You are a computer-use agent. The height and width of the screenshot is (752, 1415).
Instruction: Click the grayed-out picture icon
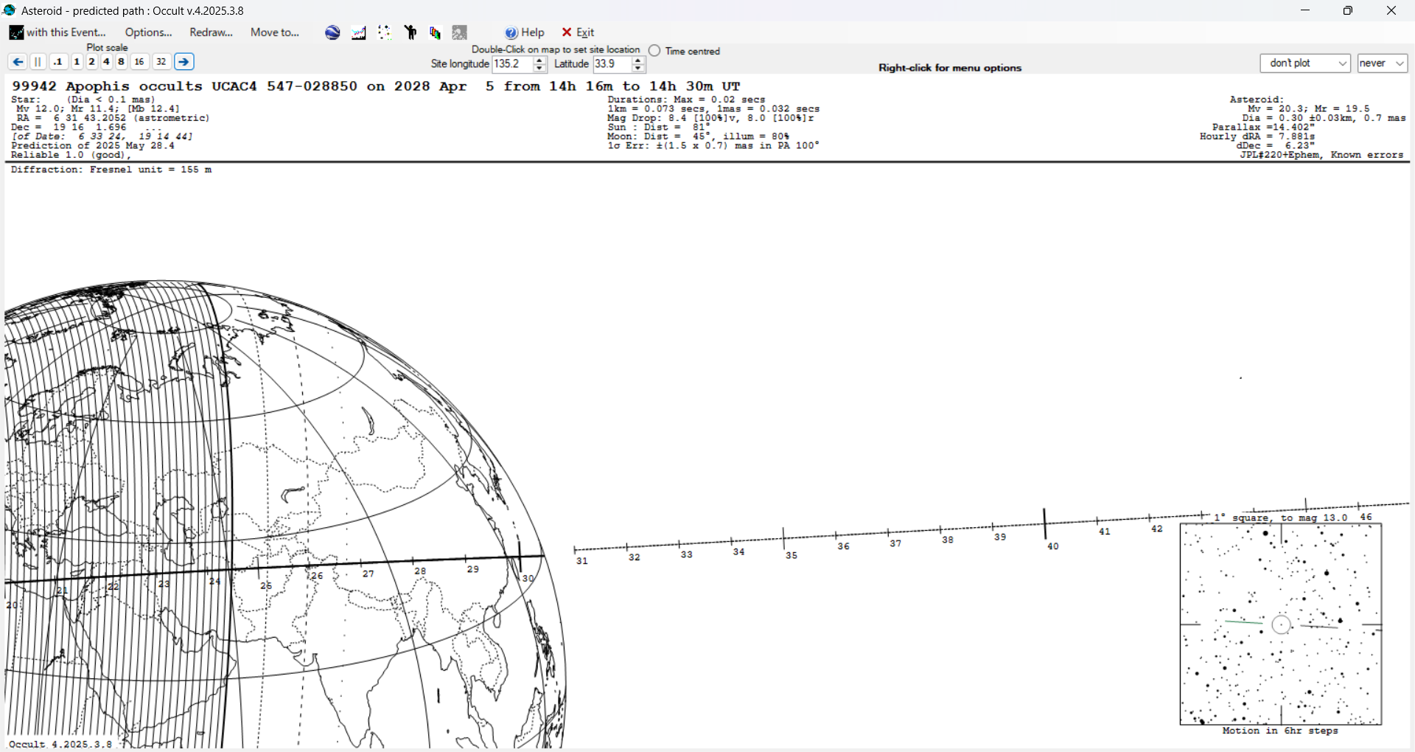460,32
